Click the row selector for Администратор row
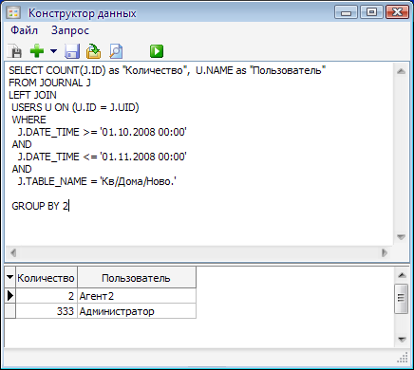This screenshot has width=414, height=370. (10, 311)
